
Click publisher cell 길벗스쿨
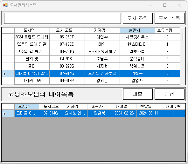pos(137,52)
